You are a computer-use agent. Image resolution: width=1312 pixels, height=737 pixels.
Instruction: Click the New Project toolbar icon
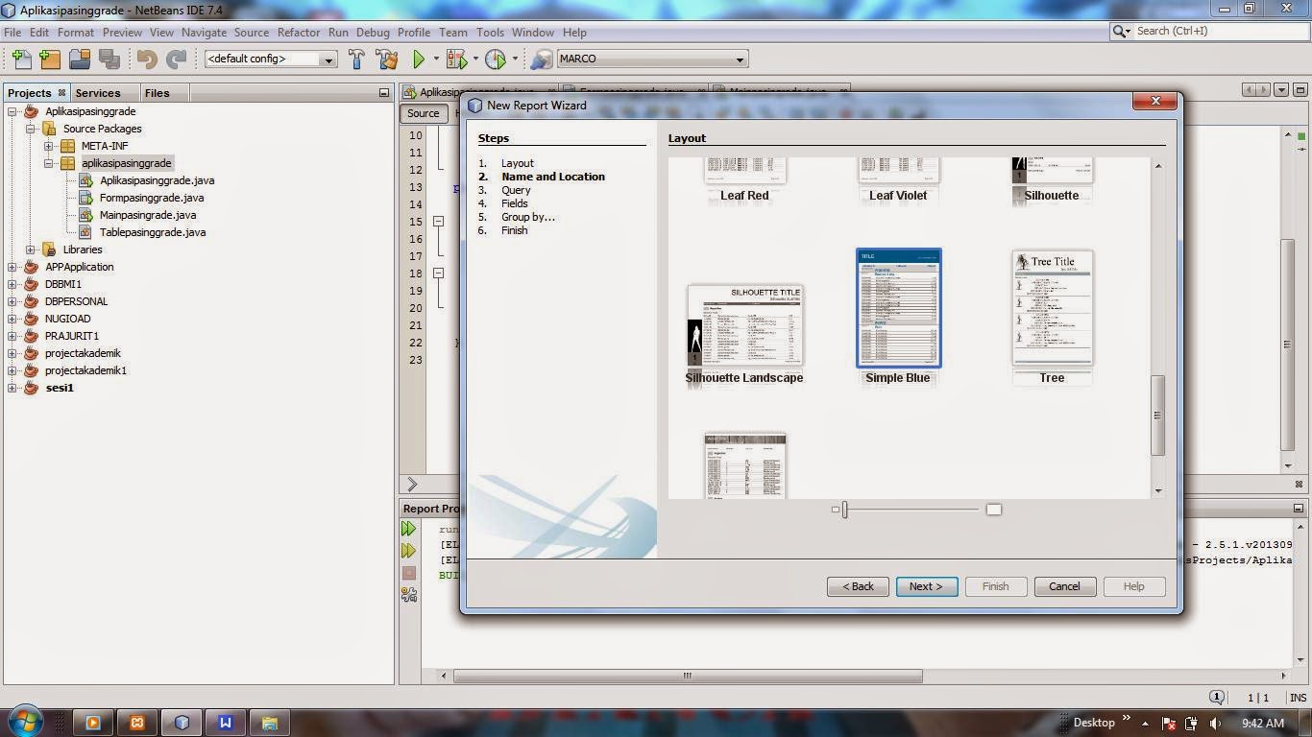pos(50,59)
